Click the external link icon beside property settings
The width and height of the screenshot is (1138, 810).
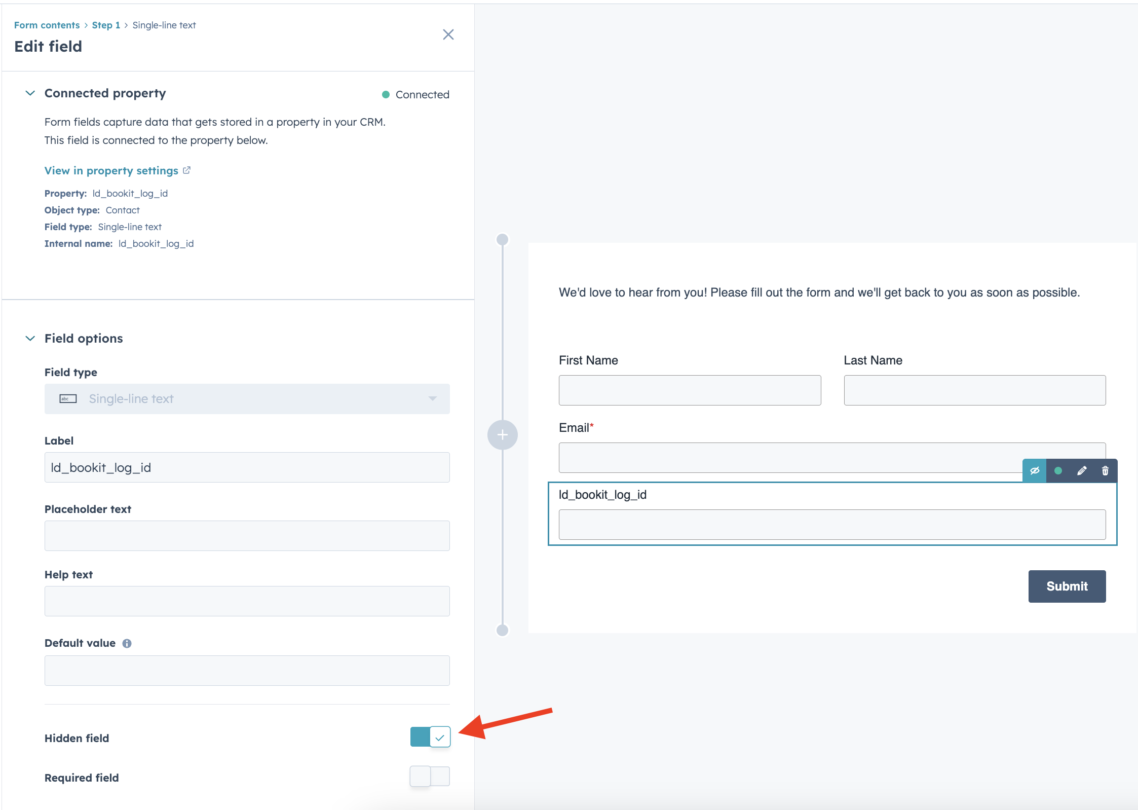pos(186,170)
